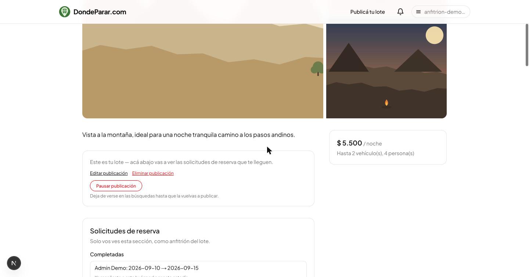Viewport: 529px width, 277px height.
Task: Click the moon in the night photo
Action: tap(435, 35)
